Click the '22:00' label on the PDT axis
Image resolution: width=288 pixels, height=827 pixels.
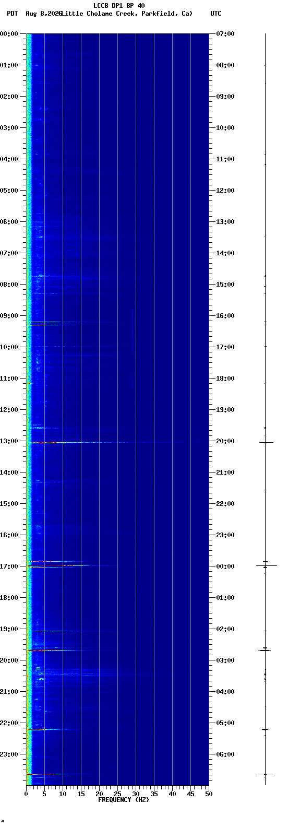point(9,723)
